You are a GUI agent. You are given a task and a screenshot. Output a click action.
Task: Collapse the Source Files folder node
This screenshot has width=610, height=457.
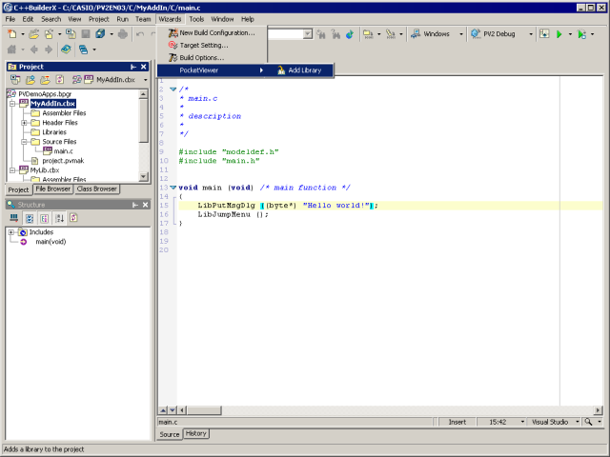pos(24,142)
